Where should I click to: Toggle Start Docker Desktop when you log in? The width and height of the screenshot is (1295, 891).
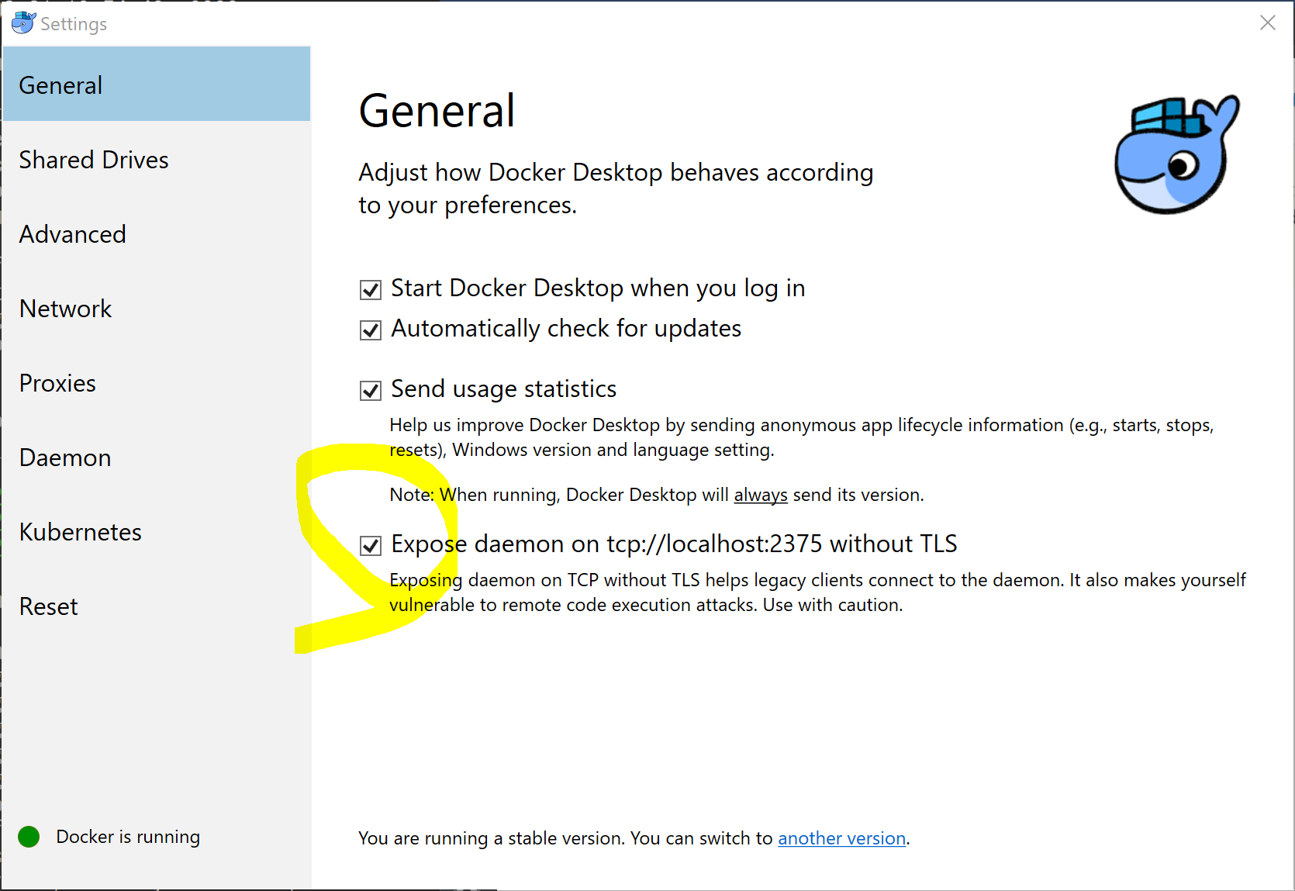tap(371, 290)
